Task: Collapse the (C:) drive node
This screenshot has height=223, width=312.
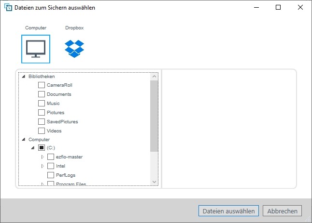Action: pyautogui.click(x=33, y=147)
